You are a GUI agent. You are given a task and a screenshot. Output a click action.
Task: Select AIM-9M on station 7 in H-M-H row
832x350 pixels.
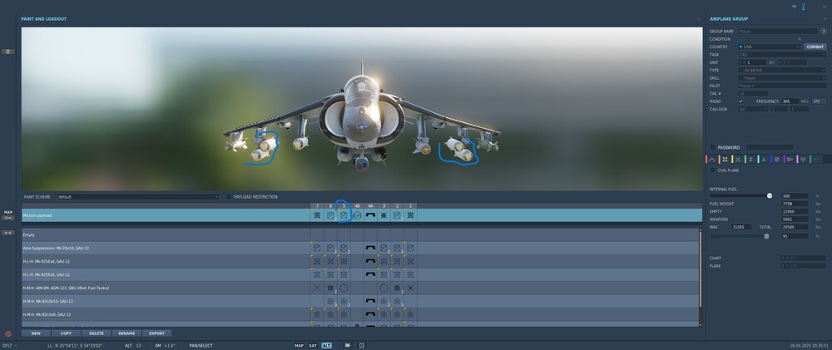[317, 288]
